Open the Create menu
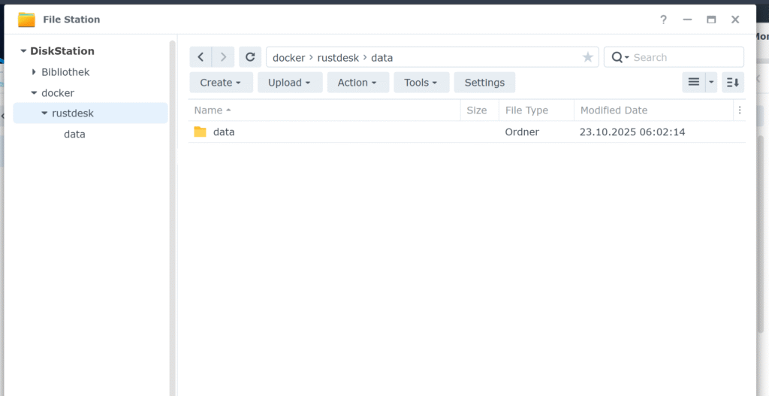The image size is (769, 396). pyautogui.click(x=221, y=83)
